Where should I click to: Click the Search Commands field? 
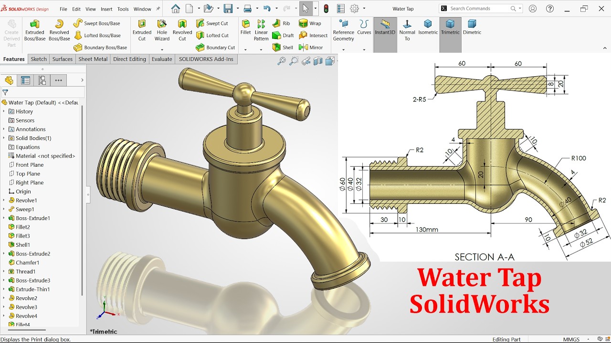point(481,9)
